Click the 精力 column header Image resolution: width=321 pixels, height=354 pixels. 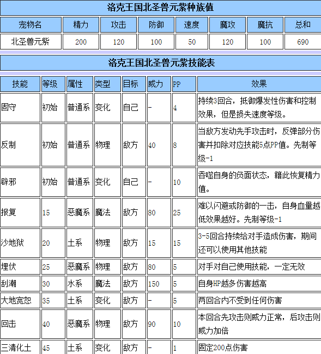pyautogui.click(x=81, y=25)
